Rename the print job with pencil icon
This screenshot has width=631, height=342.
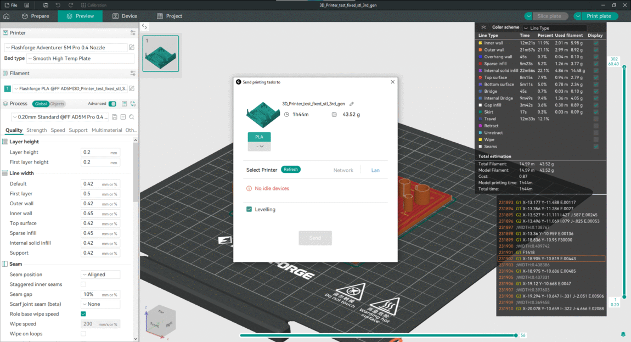[352, 104]
